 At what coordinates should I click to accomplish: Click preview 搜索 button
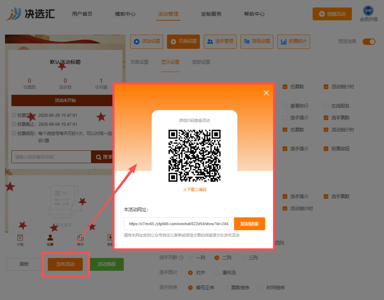coord(102,157)
